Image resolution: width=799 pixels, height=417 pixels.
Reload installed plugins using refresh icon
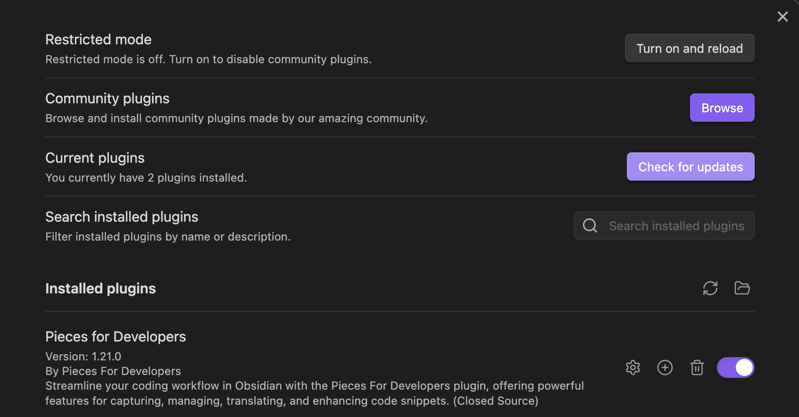710,288
